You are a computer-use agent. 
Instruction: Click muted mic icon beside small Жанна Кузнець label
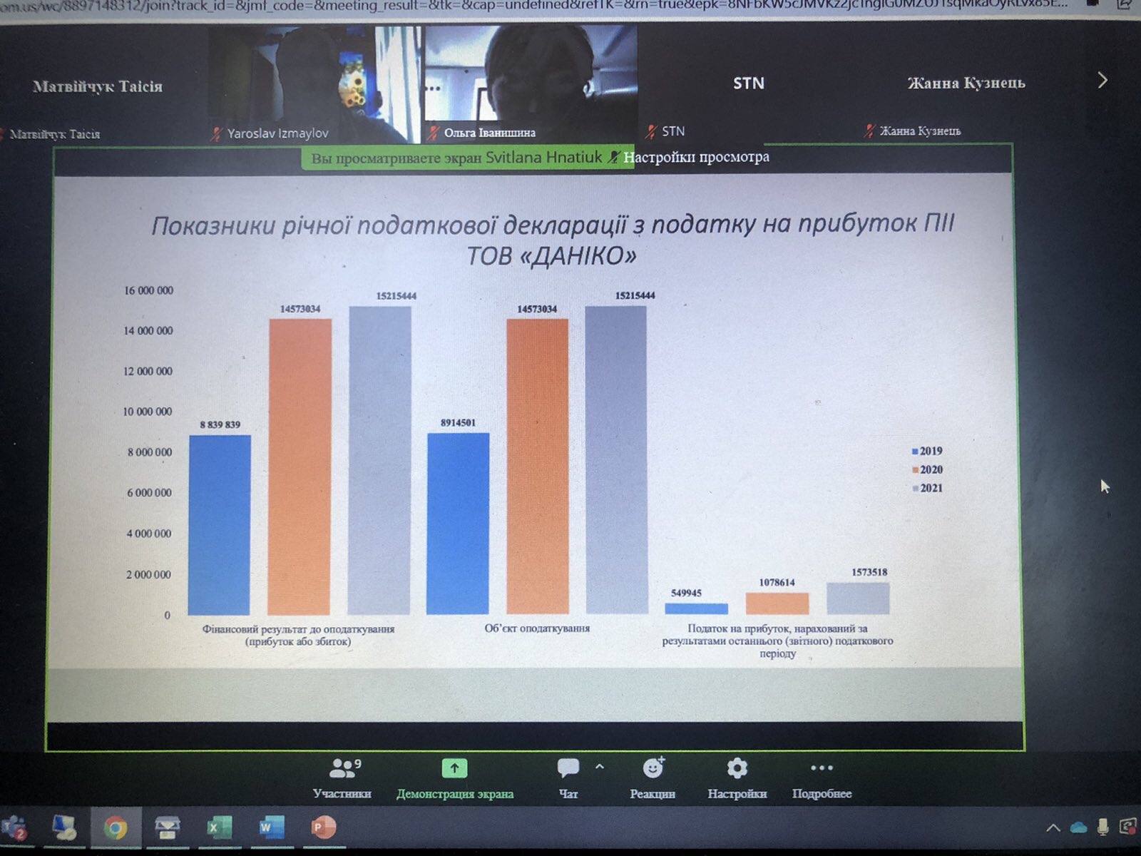(x=869, y=131)
